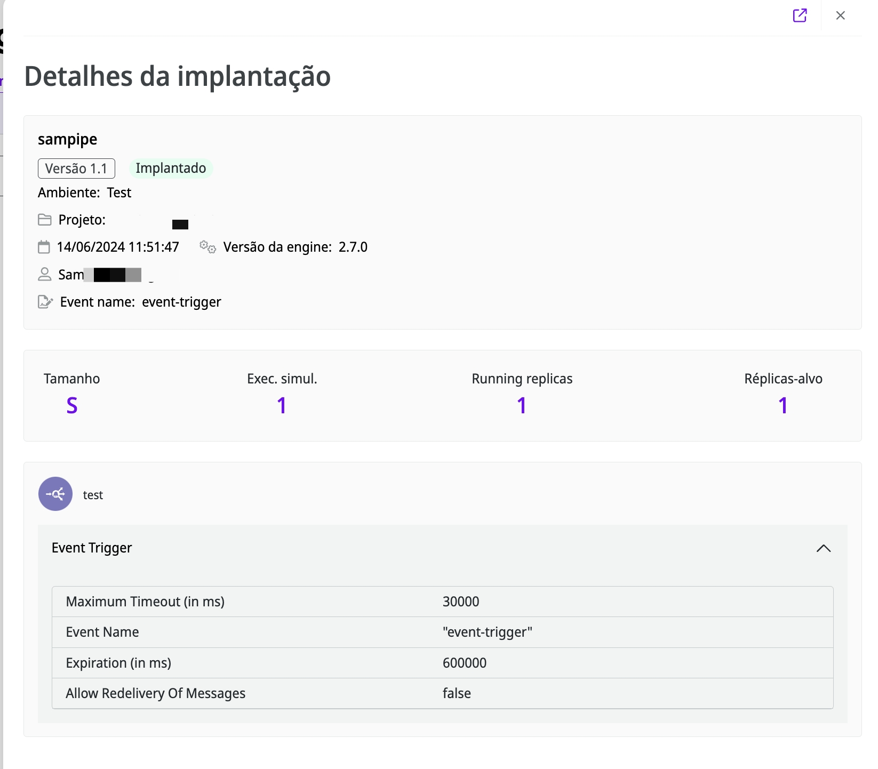Image resolution: width=878 pixels, height=769 pixels.
Task: Open deployment details in new window icon
Action: (800, 15)
